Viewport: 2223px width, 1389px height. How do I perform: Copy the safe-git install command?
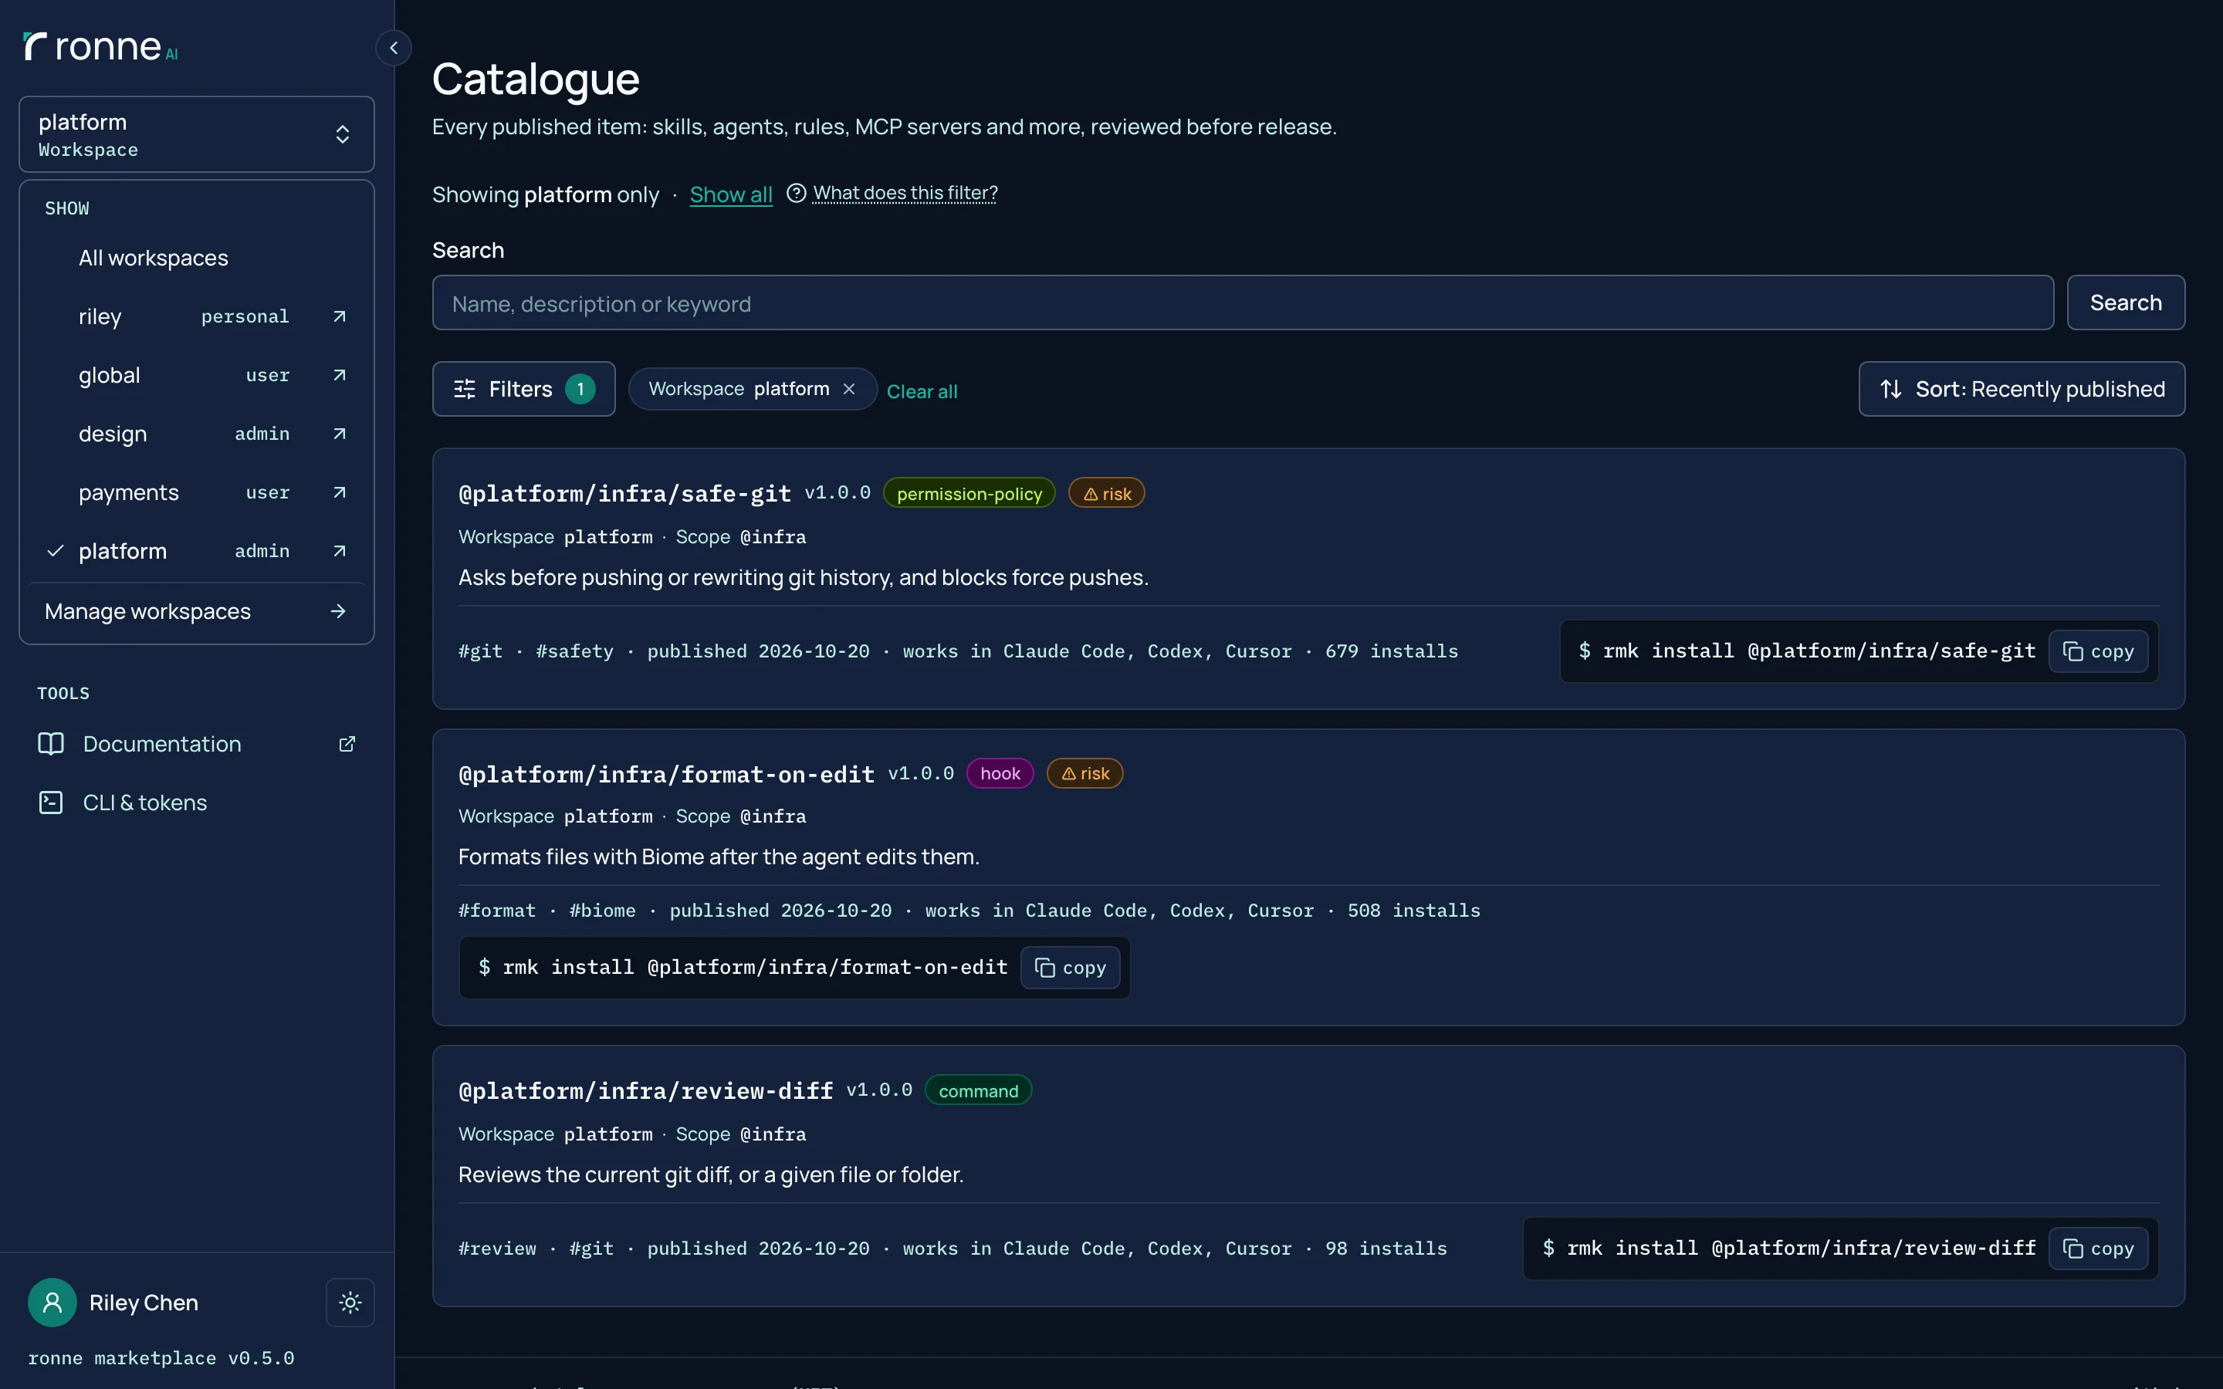(2098, 651)
